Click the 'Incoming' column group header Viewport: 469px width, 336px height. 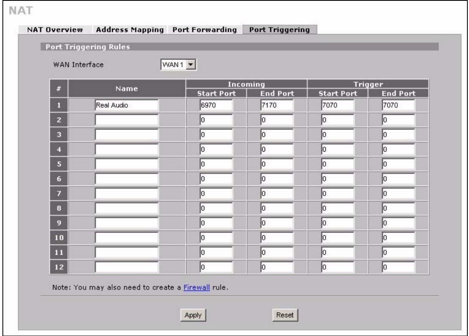click(x=246, y=84)
